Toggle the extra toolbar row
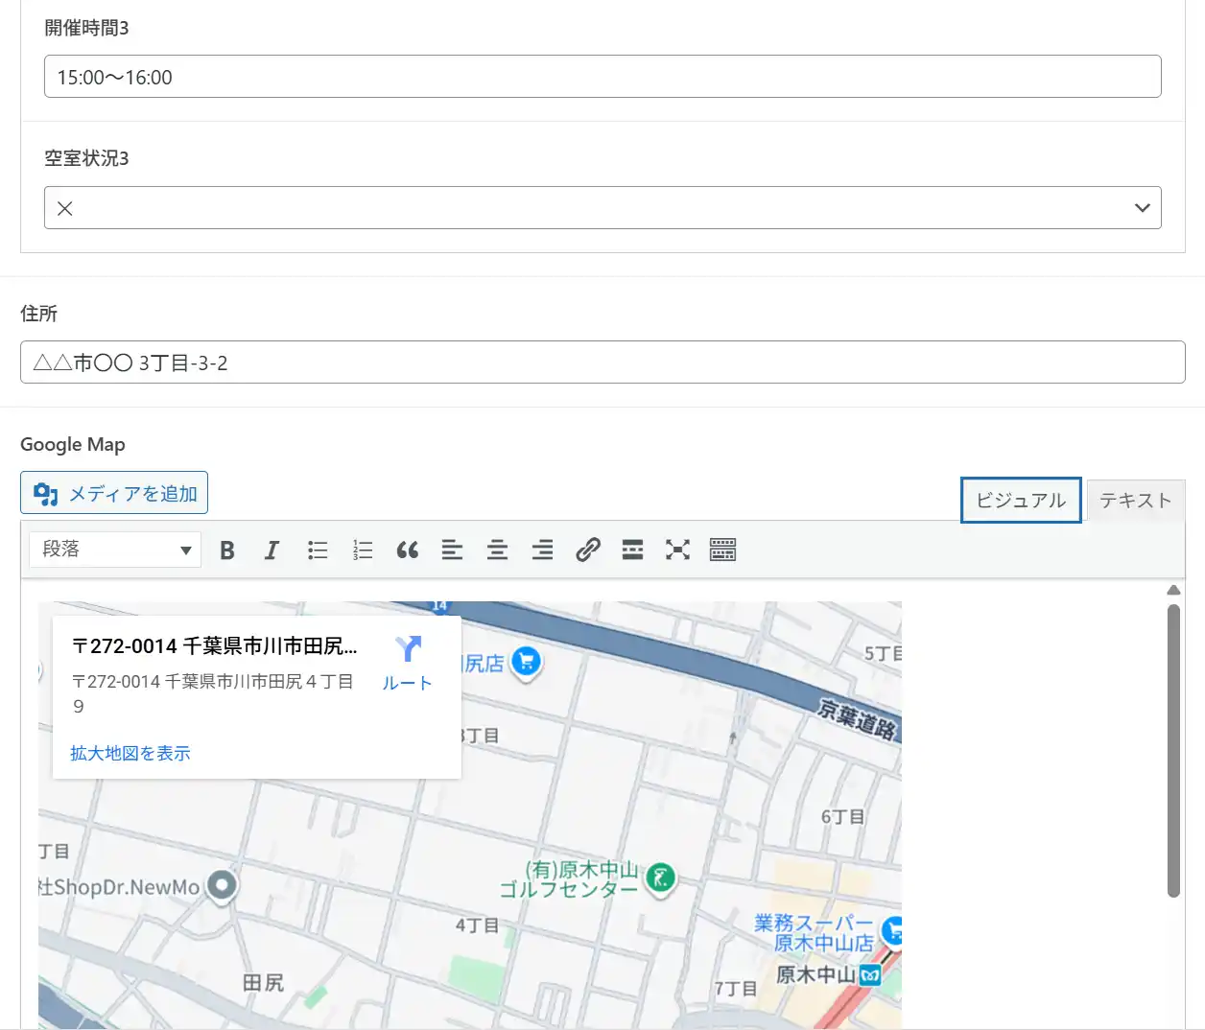This screenshot has height=1030, width=1205. point(722,550)
